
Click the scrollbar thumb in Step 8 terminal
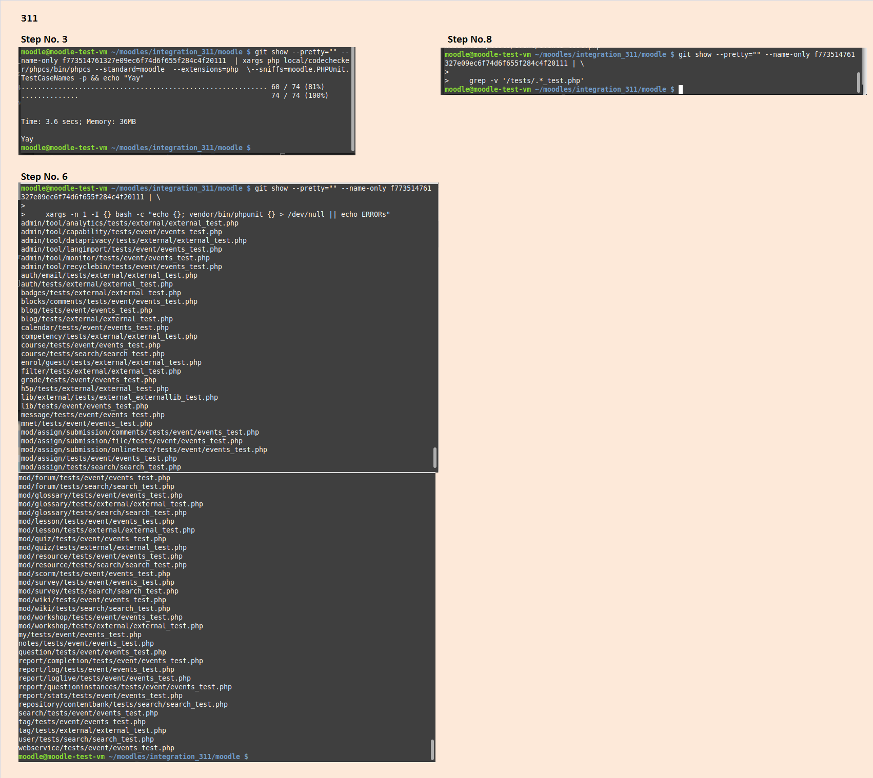(859, 82)
